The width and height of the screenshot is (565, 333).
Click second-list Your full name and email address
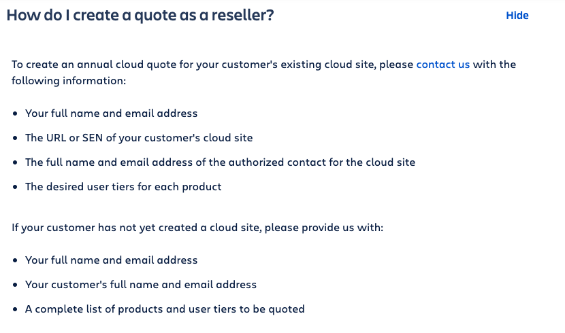tap(112, 260)
